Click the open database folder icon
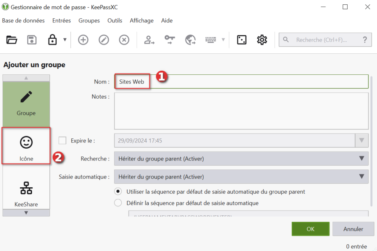Screen dimensions: 377x251 [x=12, y=40]
